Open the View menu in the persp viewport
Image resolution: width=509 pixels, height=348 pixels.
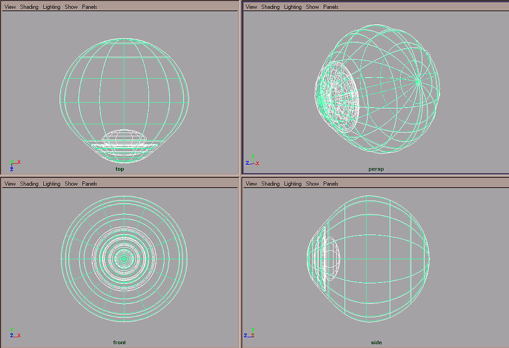(251, 7)
